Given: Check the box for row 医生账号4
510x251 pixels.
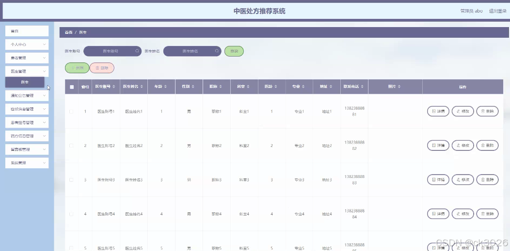Looking at the screenshot, I should pos(72,214).
